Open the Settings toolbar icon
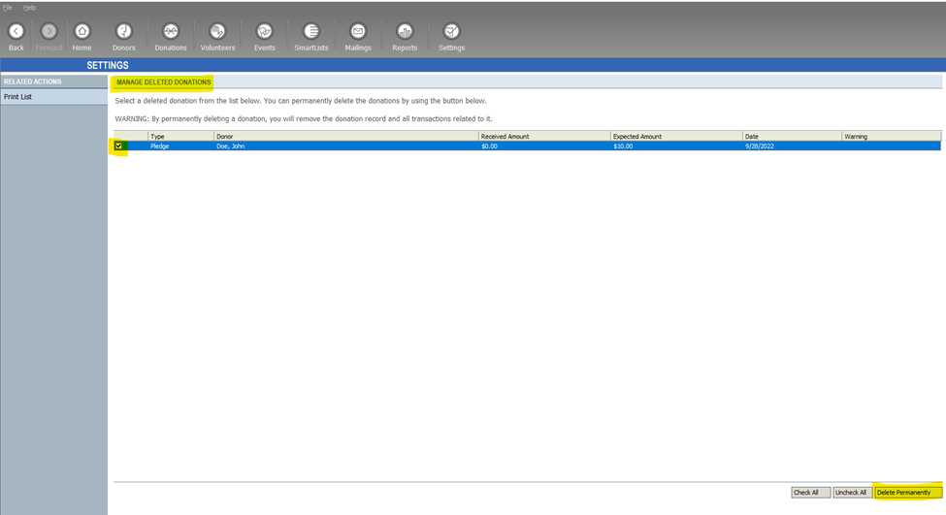The height and width of the screenshot is (515, 946). pos(451,31)
